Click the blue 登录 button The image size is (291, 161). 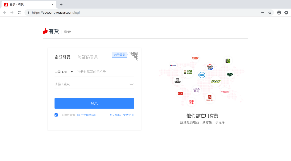point(94,103)
